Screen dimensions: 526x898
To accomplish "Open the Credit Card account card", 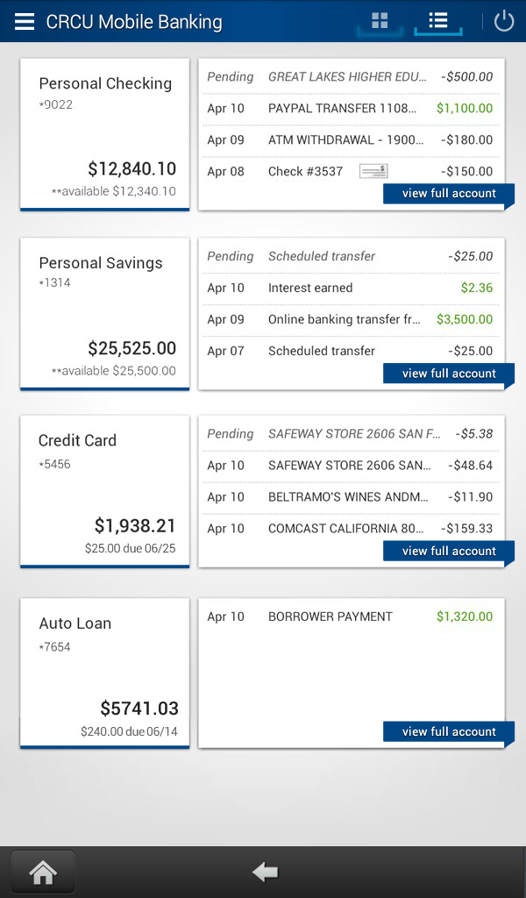I will click(104, 491).
